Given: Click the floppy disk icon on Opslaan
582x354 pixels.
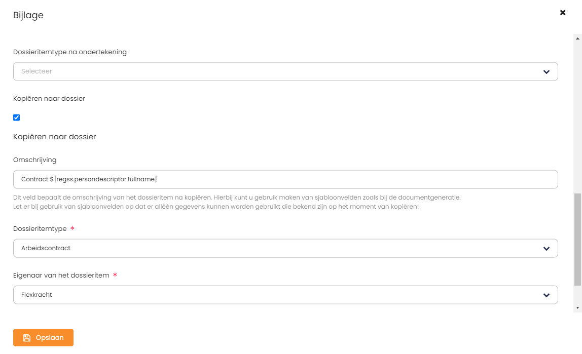Looking at the screenshot, I should 27,338.
